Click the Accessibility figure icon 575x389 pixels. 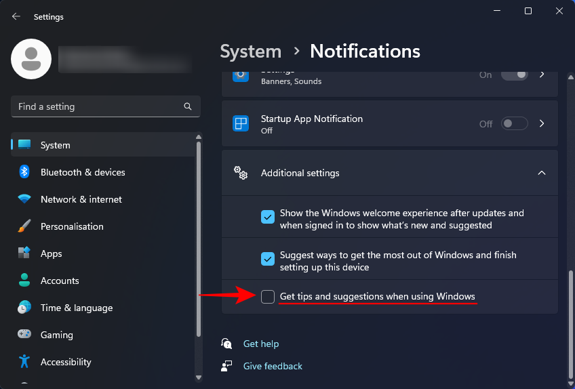[24, 361]
